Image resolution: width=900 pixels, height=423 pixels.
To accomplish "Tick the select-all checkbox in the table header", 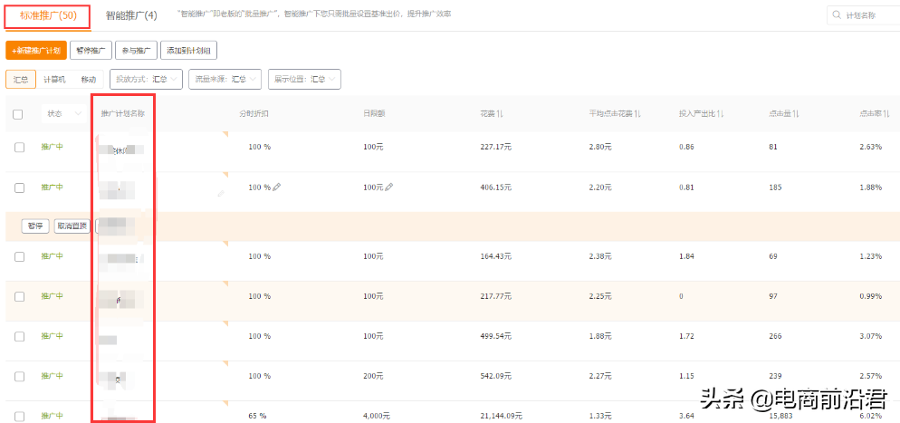I will click(x=18, y=114).
